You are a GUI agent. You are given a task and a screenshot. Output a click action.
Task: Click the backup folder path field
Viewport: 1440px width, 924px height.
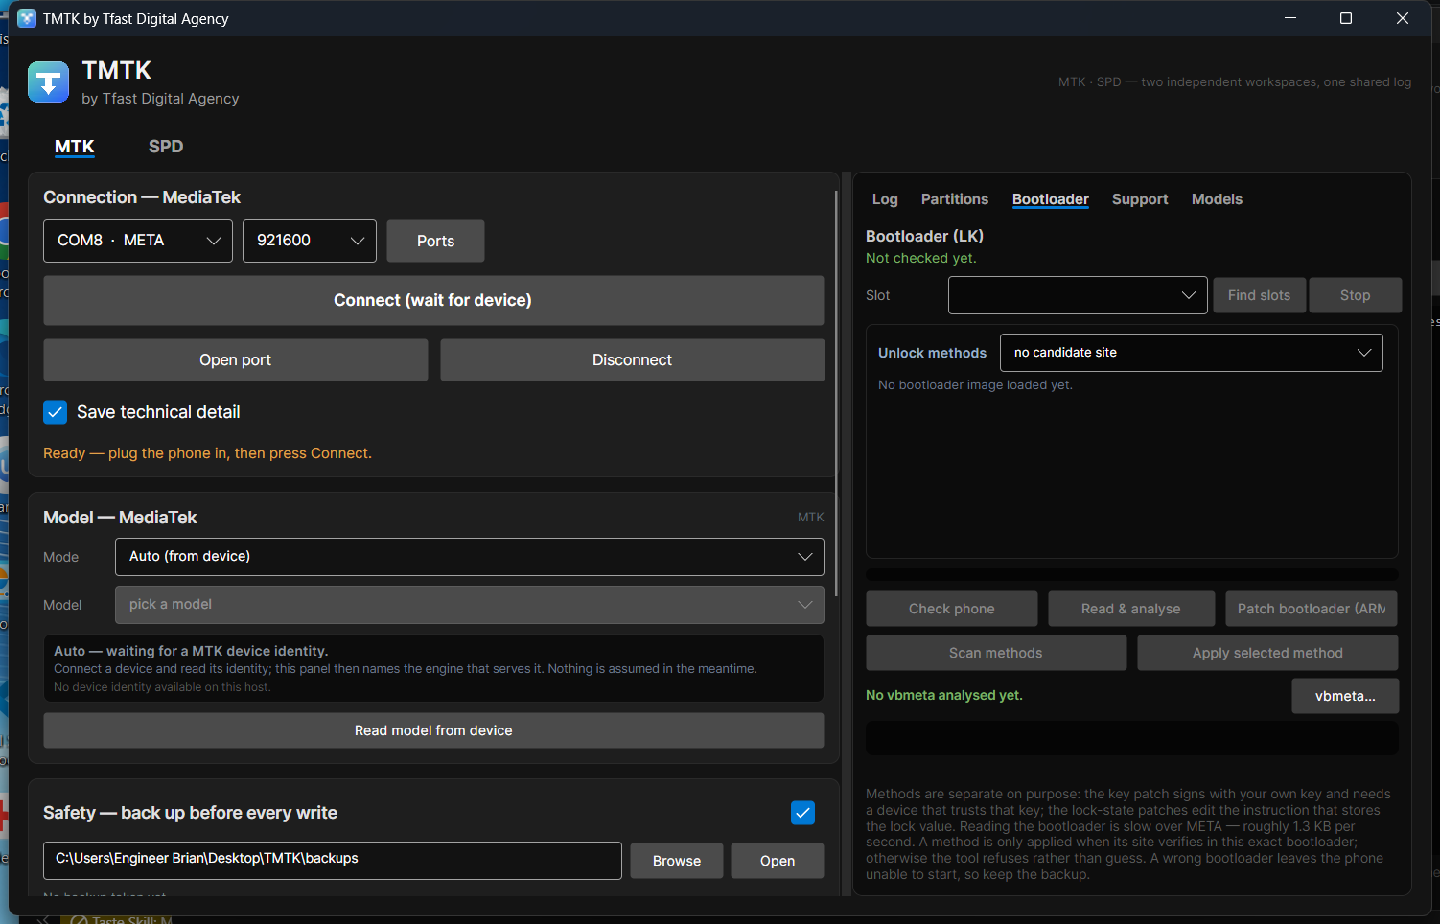pyautogui.click(x=333, y=861)
